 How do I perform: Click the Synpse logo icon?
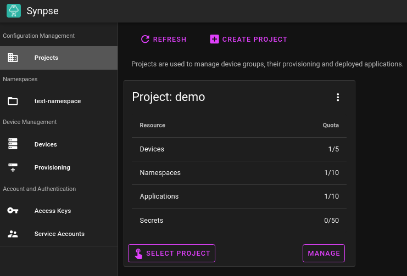13,11
